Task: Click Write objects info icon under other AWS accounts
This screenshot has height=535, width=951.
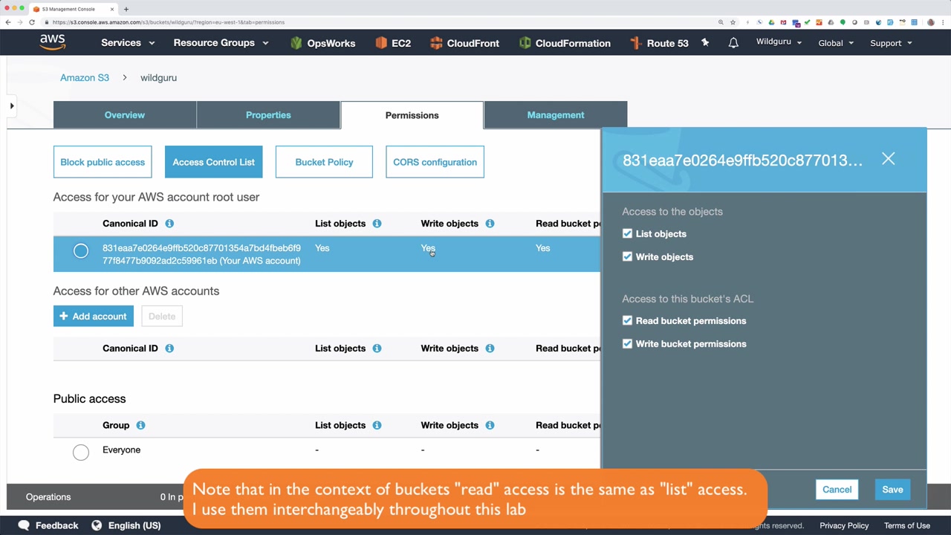Action: coord(490,348)
